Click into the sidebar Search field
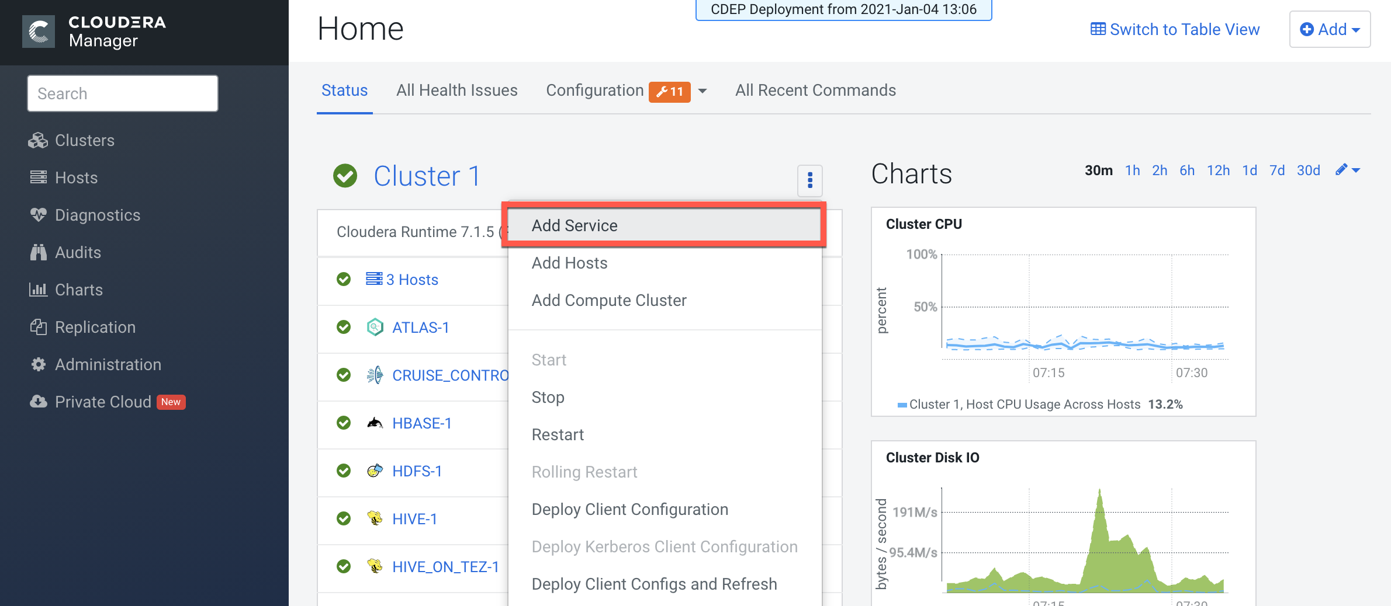Screen dimensions: 1391x606 pos(123,93)
